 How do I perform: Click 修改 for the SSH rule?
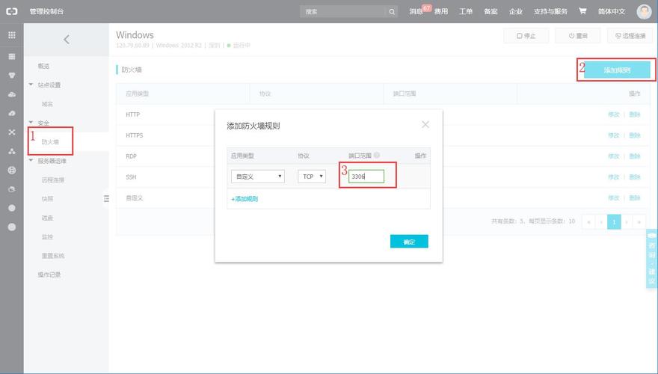(x=614, y=177)
